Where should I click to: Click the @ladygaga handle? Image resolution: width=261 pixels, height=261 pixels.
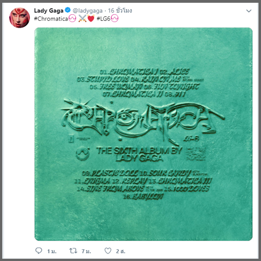pyautogui.click(x=88, y=11)
